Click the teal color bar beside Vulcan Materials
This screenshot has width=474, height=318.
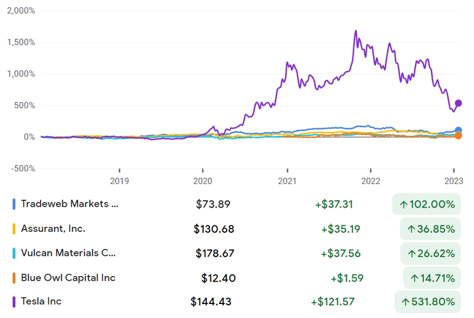[x=14, y=253]
